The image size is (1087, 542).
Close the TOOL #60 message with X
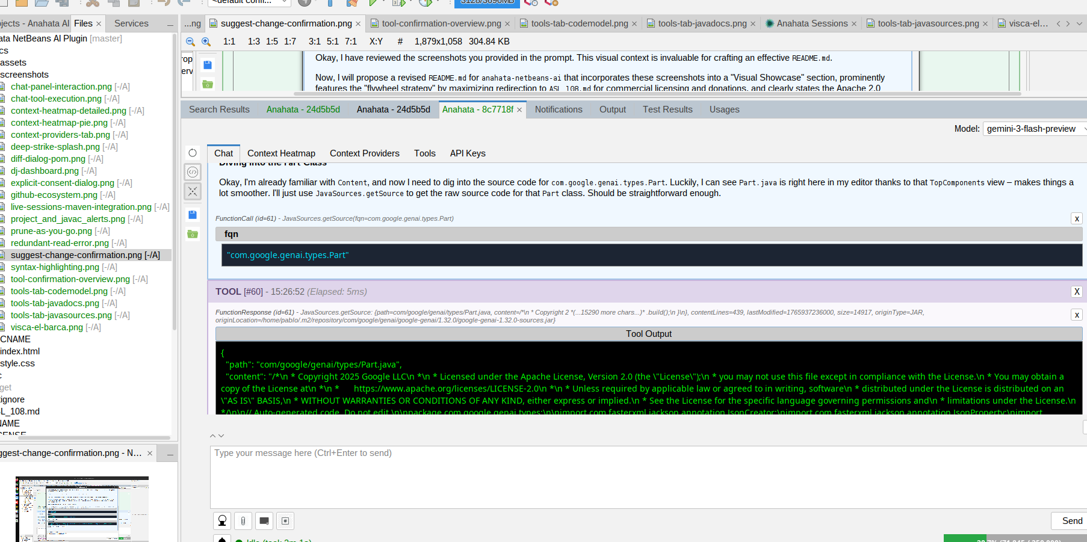pos(1077,292)
